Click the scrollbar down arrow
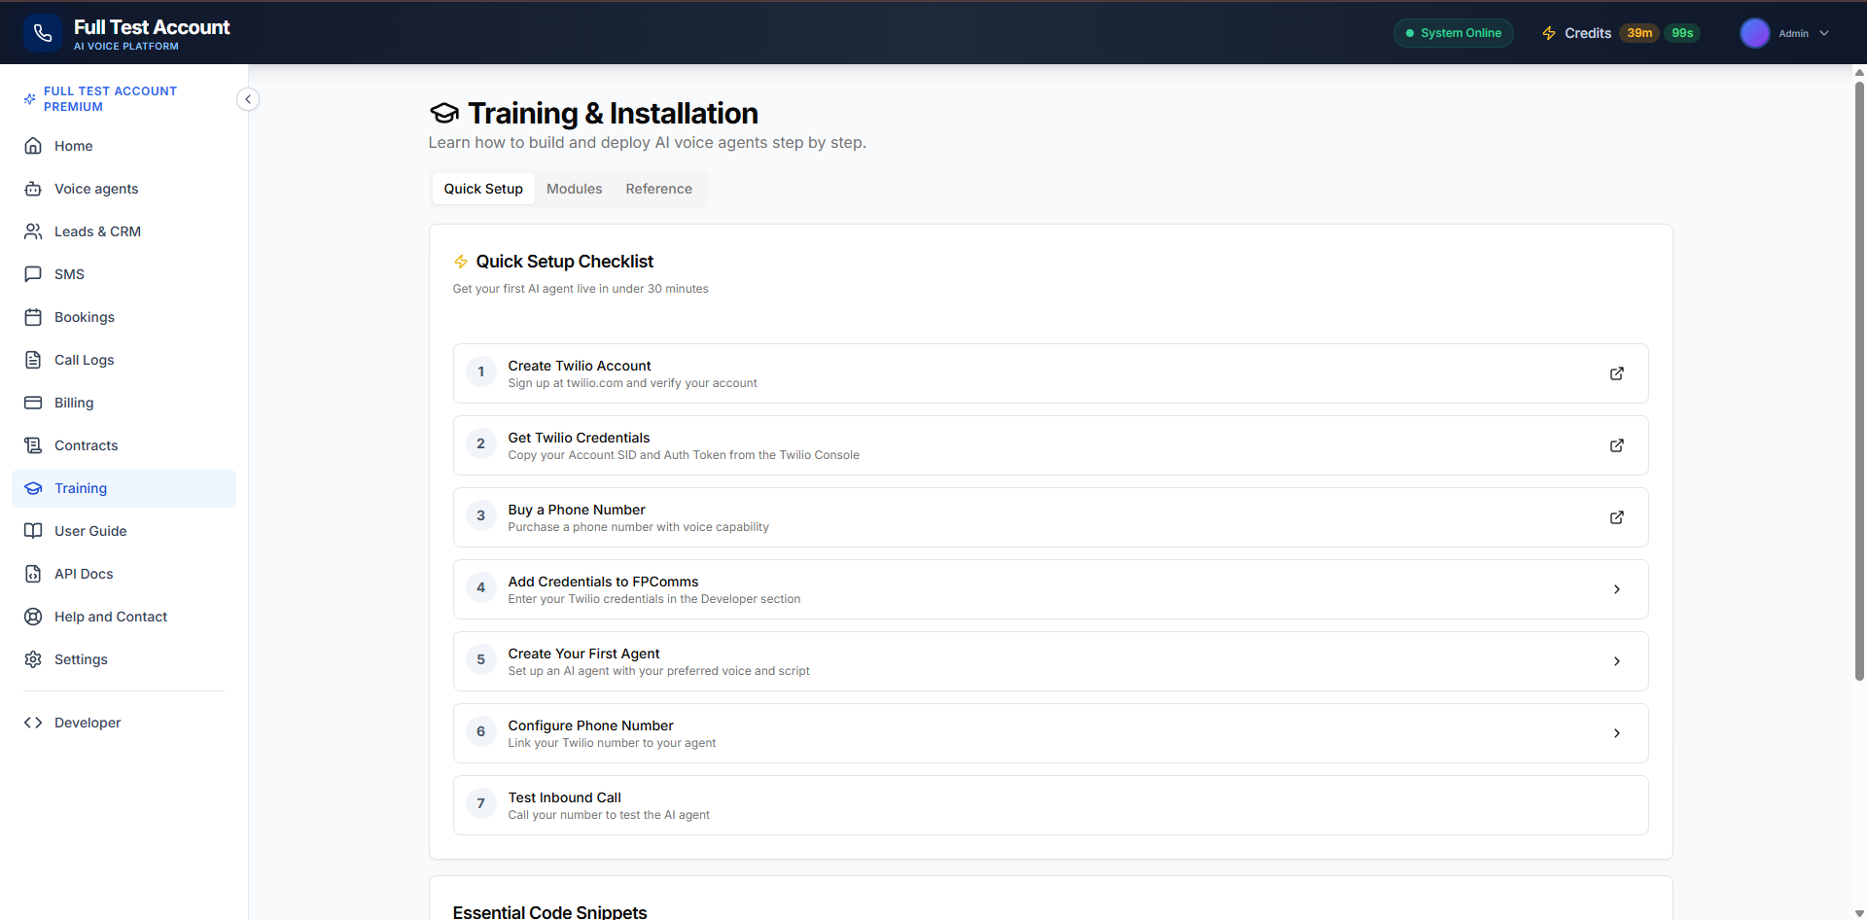This screenshot has height=920, width=1867. pyautogui.click(x=1858, y=912)
